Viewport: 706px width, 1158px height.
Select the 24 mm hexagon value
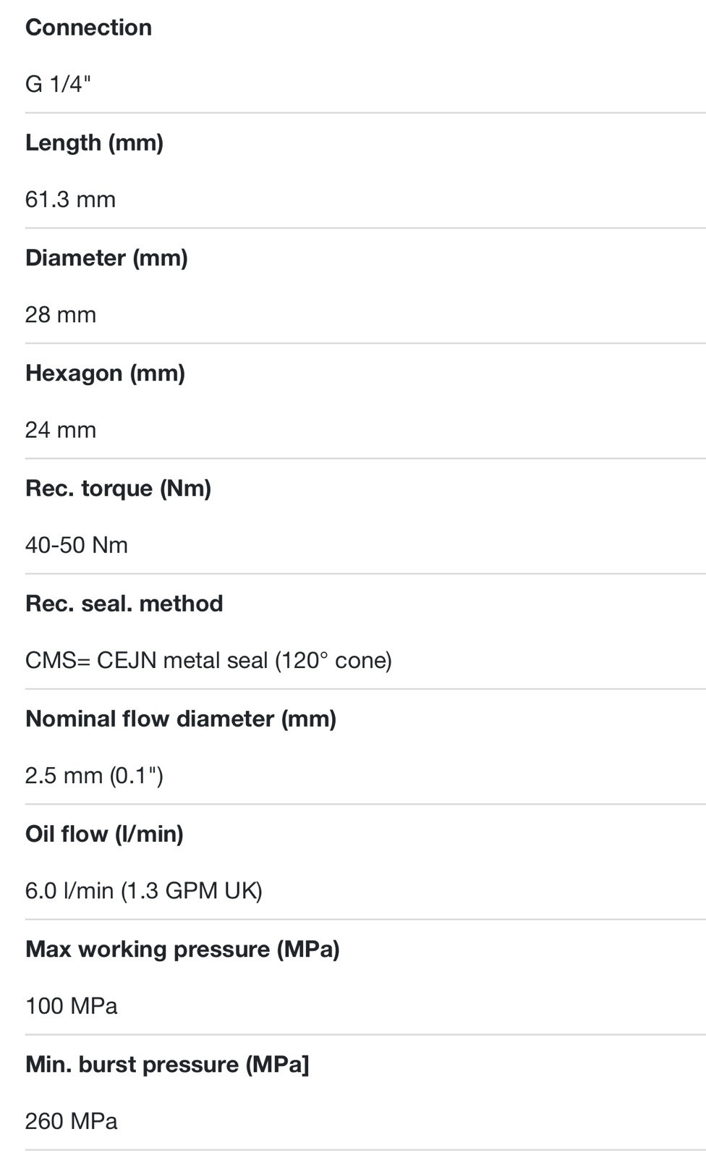[x=60, y=429]
